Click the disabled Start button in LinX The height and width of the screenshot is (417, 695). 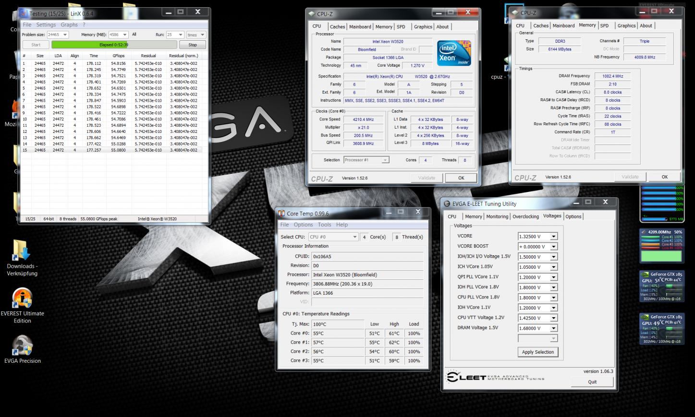(x=36, y=45)
